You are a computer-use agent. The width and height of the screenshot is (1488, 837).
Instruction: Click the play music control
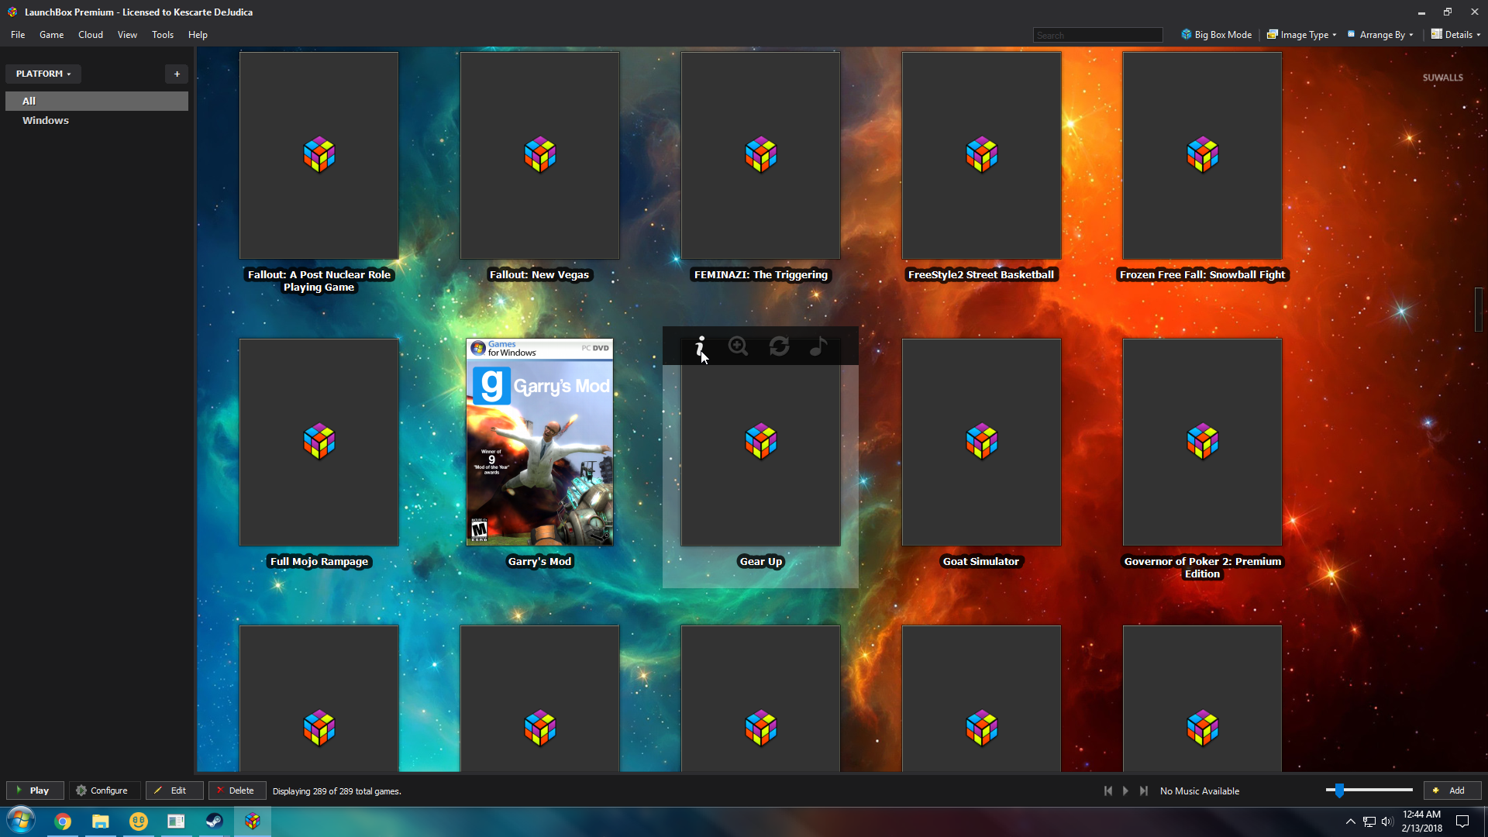[x=1125, y=790]
